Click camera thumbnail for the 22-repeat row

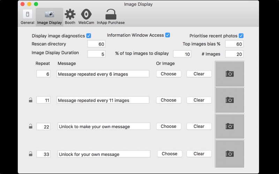[229, 126]
